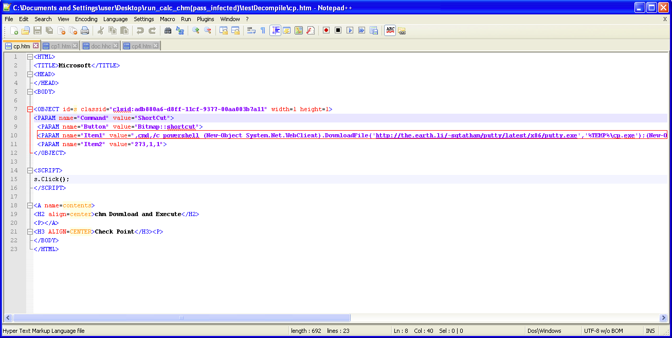Toggle the ABC spell-check icon

click(x=390, y=30)
